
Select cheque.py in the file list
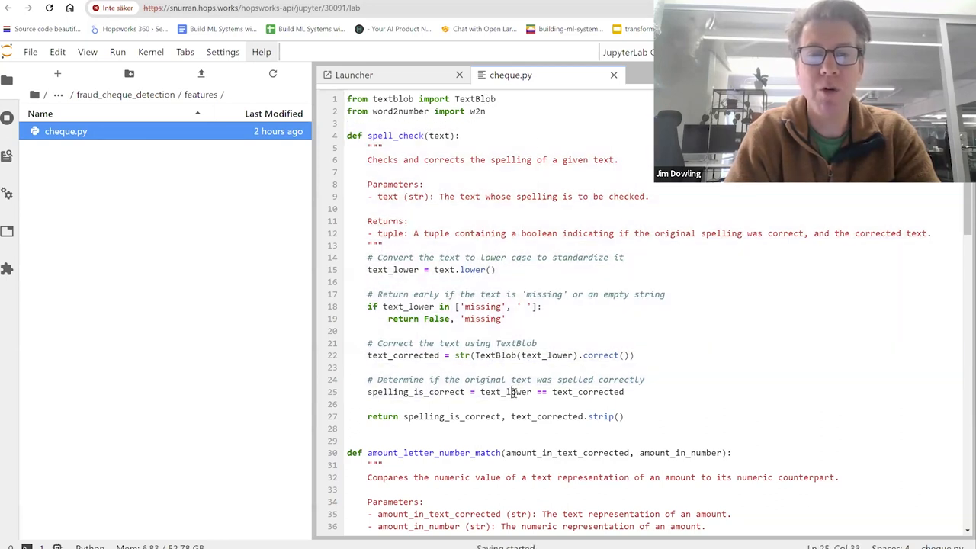[x=66, y=131]
